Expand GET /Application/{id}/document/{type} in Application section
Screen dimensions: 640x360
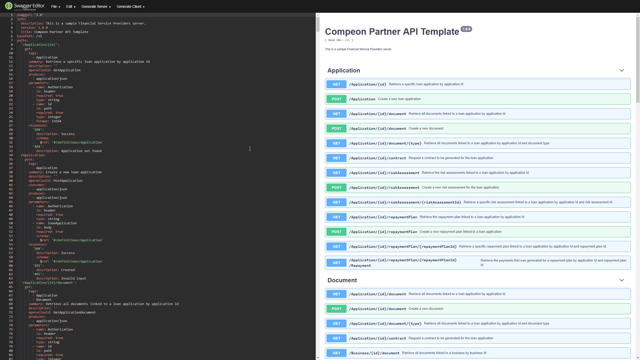478,143
